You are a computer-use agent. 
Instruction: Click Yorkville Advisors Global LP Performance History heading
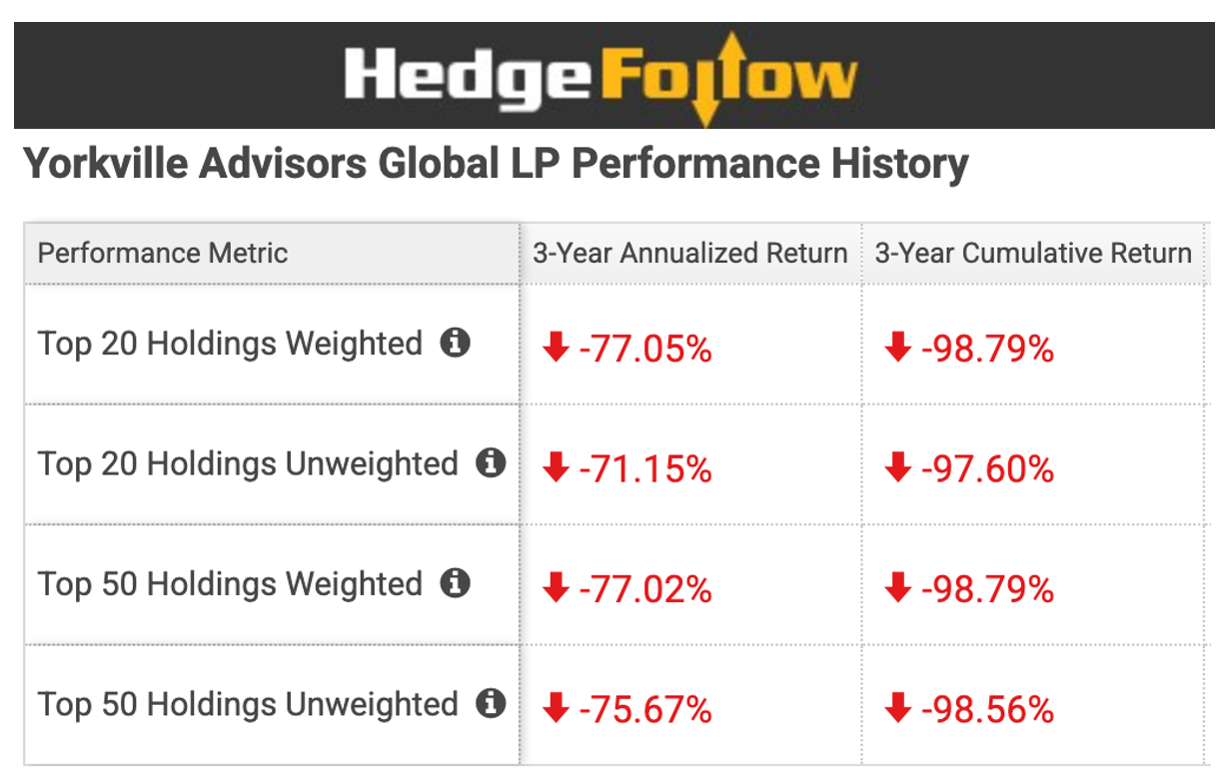[x=496, y=164]
